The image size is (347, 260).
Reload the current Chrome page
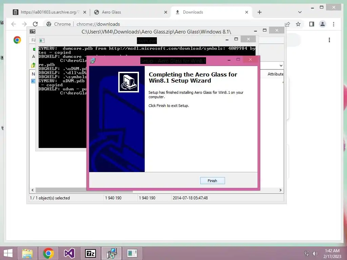coord(35,24)
